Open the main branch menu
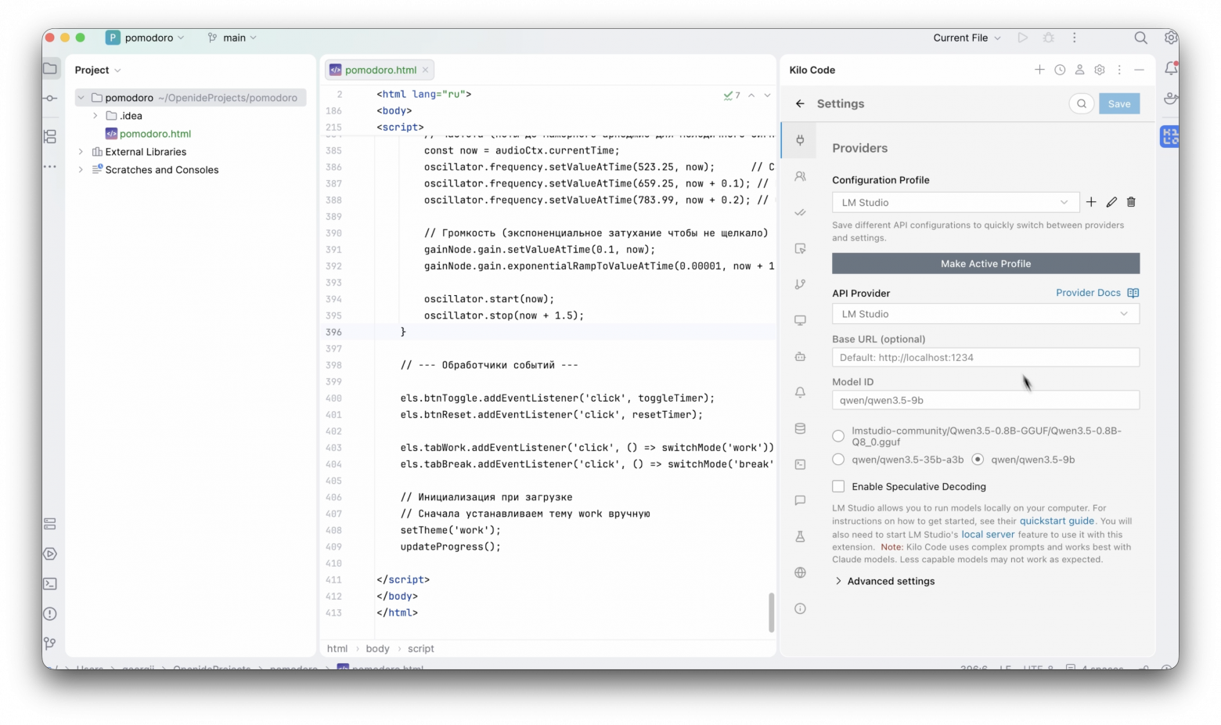This screenshot has height=725, width=1221. pos(232,38)
